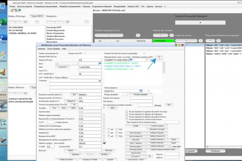Enable Ne pas imprimer signature maître d'oeuvre
242x161 pixels.
pos(127,117)
